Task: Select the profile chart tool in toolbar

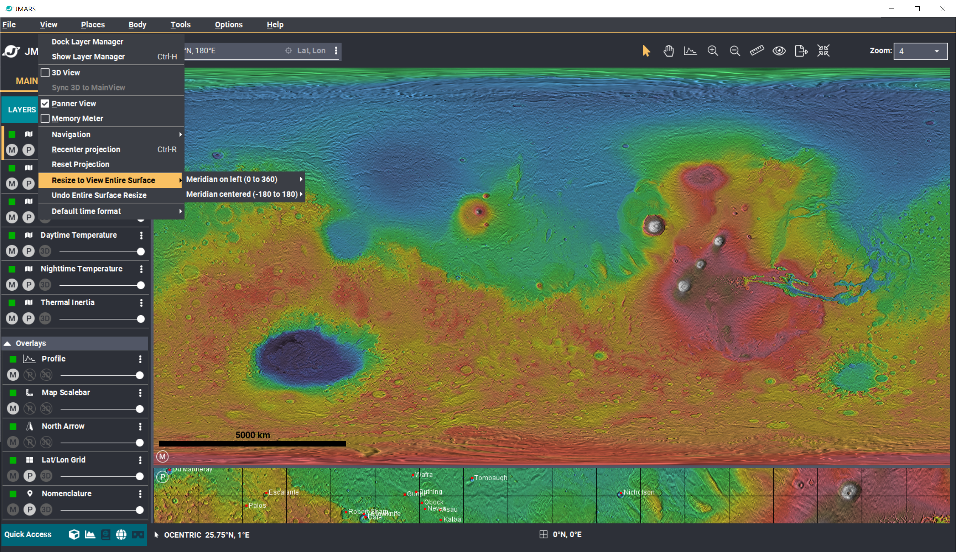Action: 690,51
